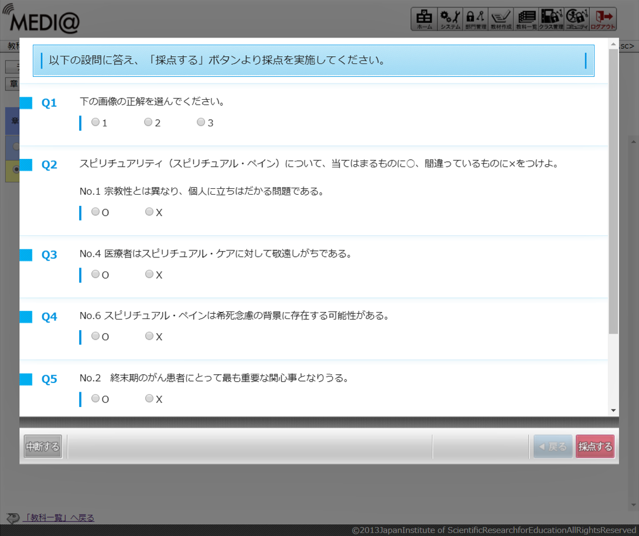Select answer 1 for Q1
The width and height of the screenshot is (639, 536).
95,122
